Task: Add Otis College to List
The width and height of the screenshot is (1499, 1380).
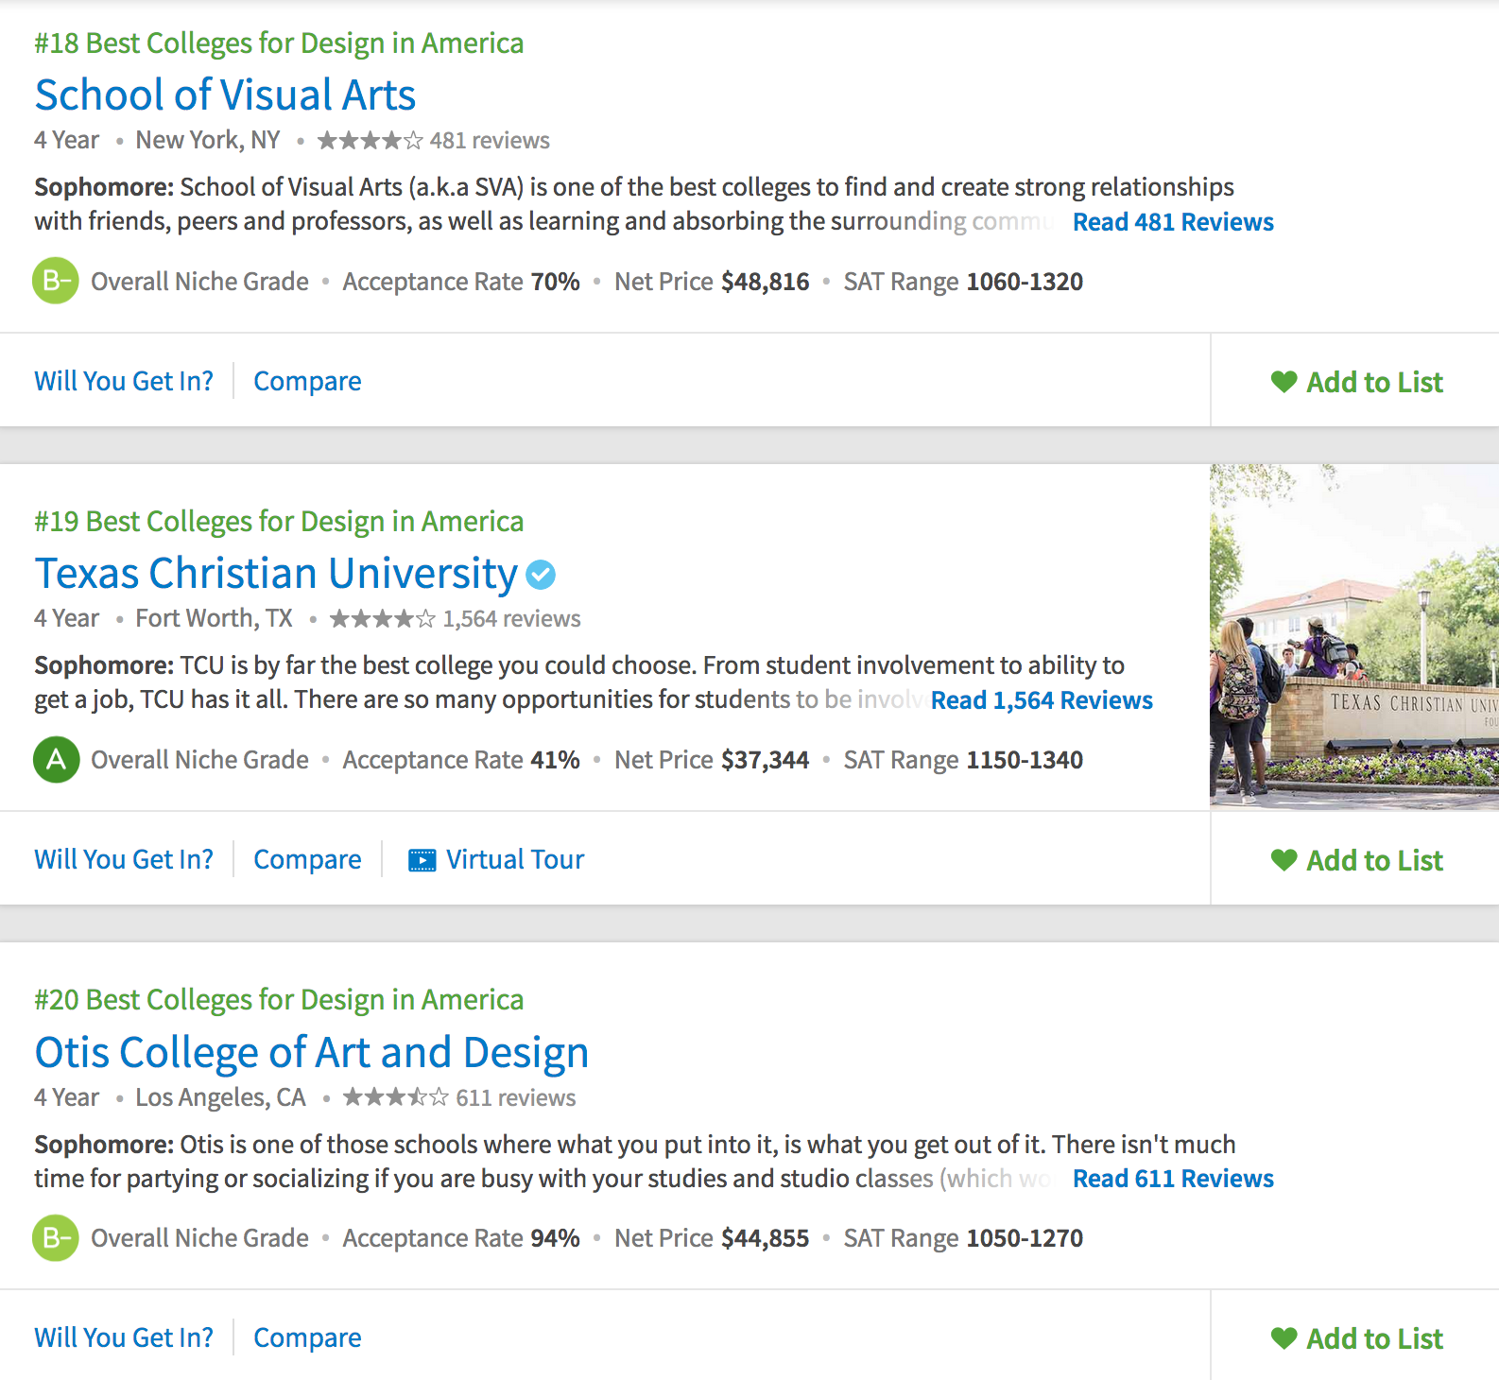Action: [1356, 1338]
